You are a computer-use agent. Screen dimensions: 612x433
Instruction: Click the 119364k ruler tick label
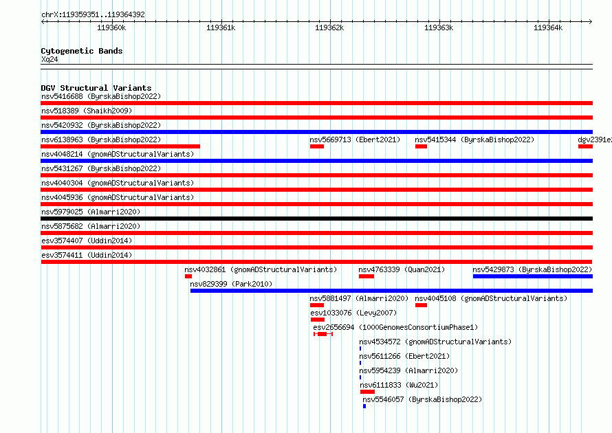click(x=548, y=27)
